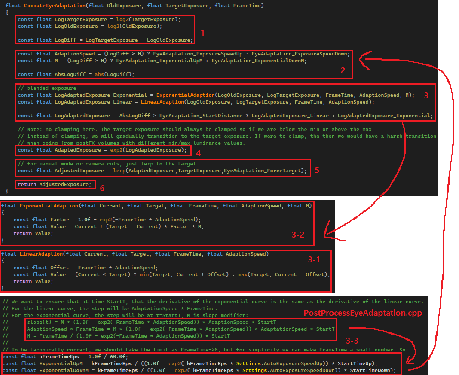
Task: Click EyeAdaptation_ExposureSpeedDown identifier
Action: click(299, 54)
